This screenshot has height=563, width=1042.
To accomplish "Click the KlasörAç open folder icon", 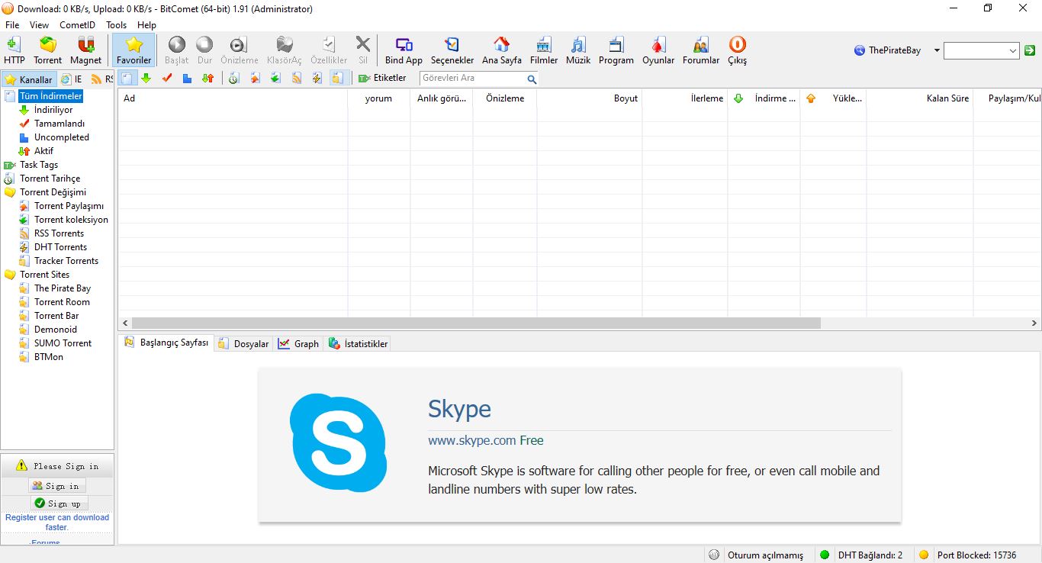I will (284, 50).
